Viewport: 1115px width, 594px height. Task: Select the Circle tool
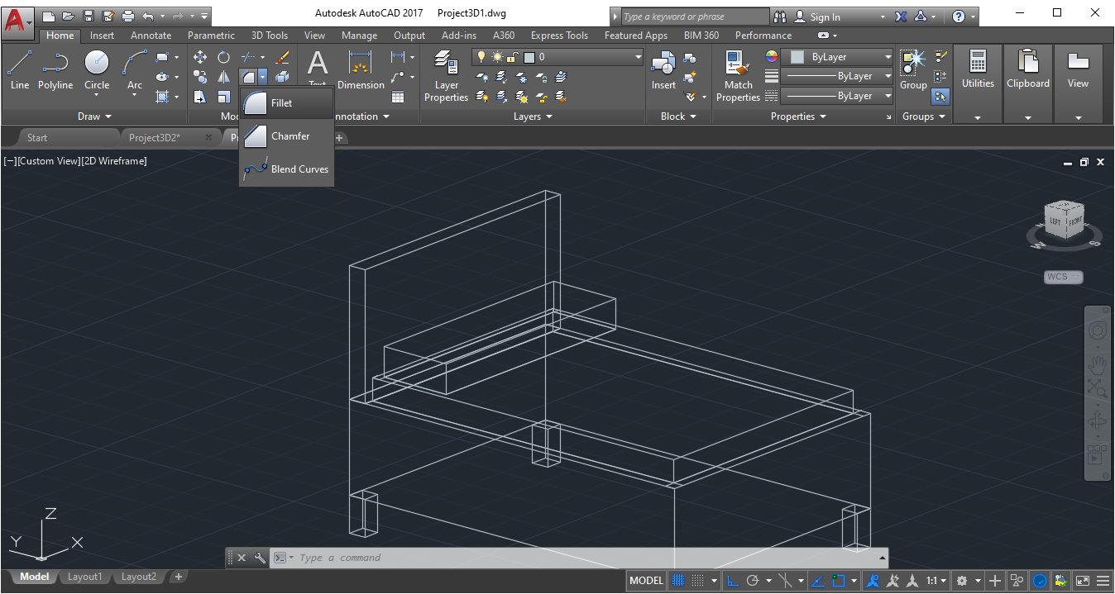pyautogui.click(x=97, y=69)
